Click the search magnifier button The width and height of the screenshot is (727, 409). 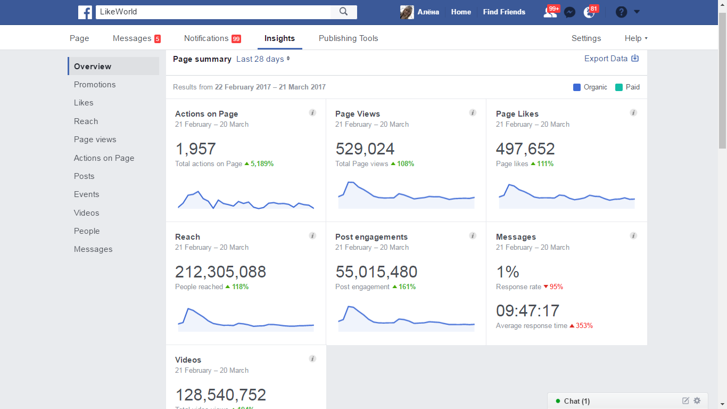pos(344,12)
